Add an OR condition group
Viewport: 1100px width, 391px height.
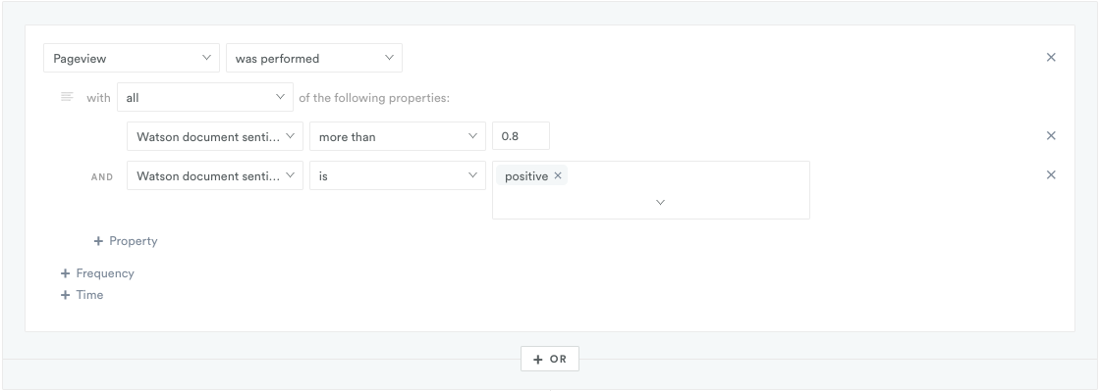[x=550, y=359]
